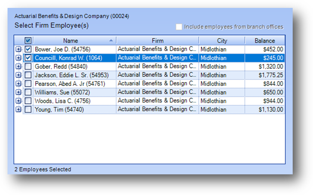Check the Williams, Sue checkbox
This screenshot has height=195, width=313.
click(x=28, y=92)
